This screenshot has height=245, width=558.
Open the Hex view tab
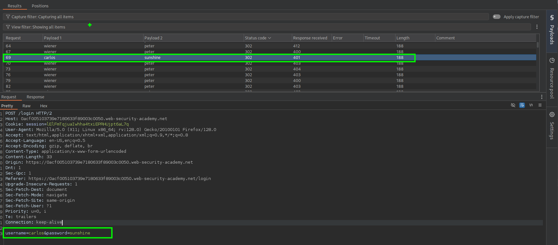[44, 106]
